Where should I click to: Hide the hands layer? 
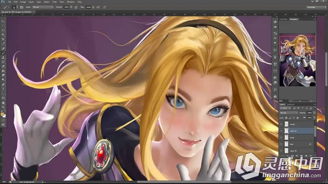pyautogui.click(x=281, y=124)
